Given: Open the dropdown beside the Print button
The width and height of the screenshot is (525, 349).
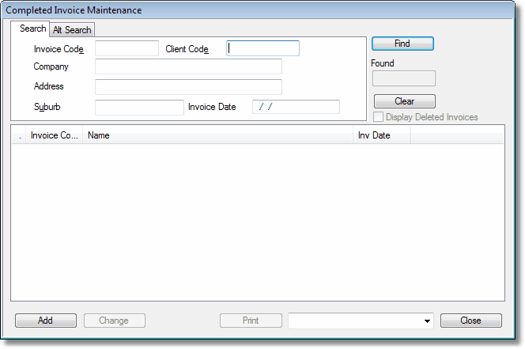Looking at the screenshot, I should coord(428,321).
